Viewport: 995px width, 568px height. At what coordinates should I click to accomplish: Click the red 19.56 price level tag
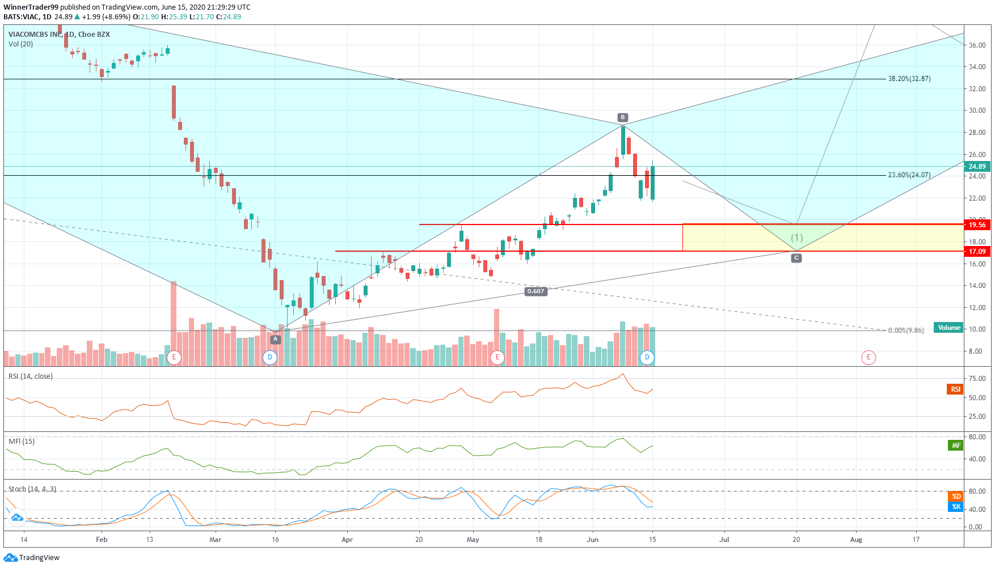click(x=977, y=225)
